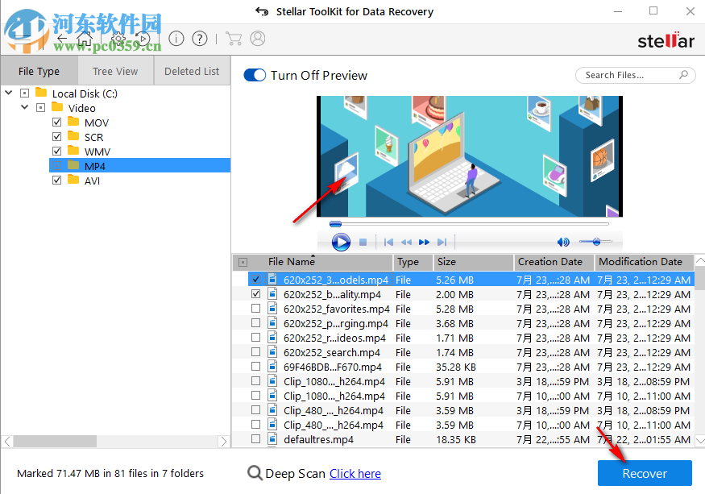
Task: Turn off the preview toggle switch
Action: (x=254, y=74)
